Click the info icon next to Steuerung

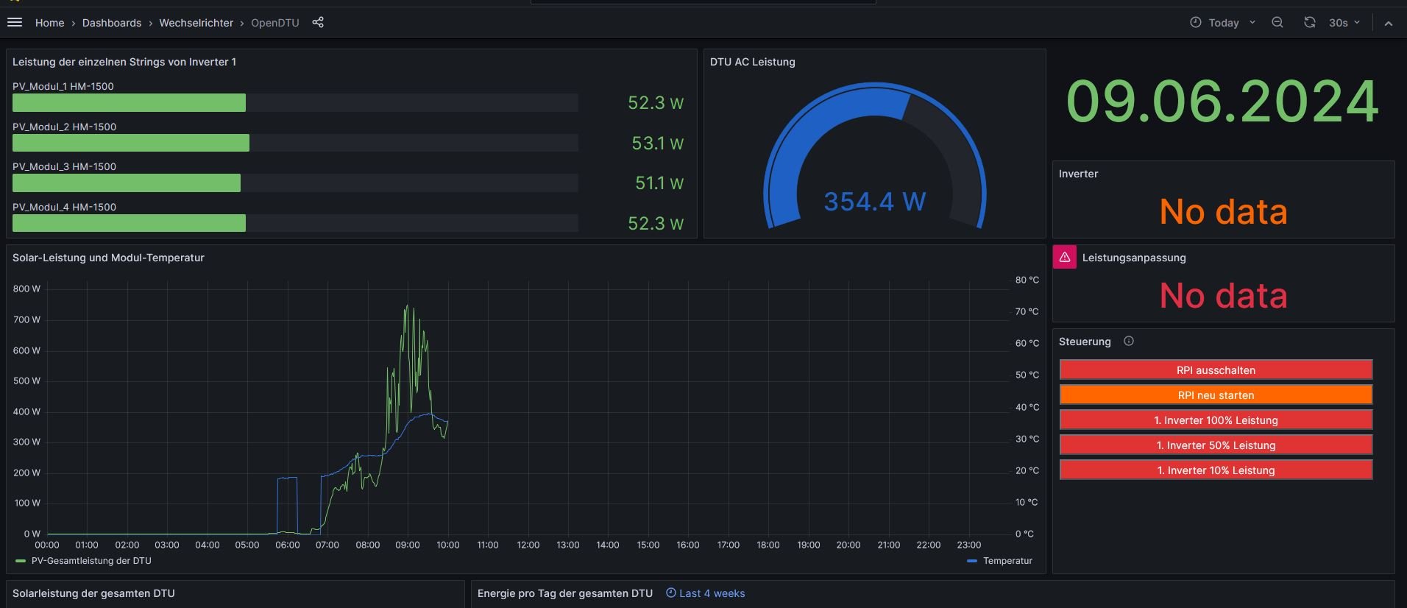click(x=1129, y=341)
